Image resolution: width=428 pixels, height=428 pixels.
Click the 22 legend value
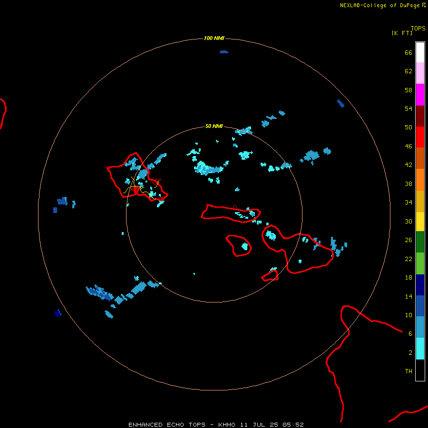tap(409, 259)
